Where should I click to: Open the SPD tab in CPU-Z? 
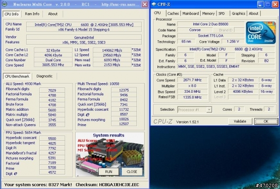222,14
